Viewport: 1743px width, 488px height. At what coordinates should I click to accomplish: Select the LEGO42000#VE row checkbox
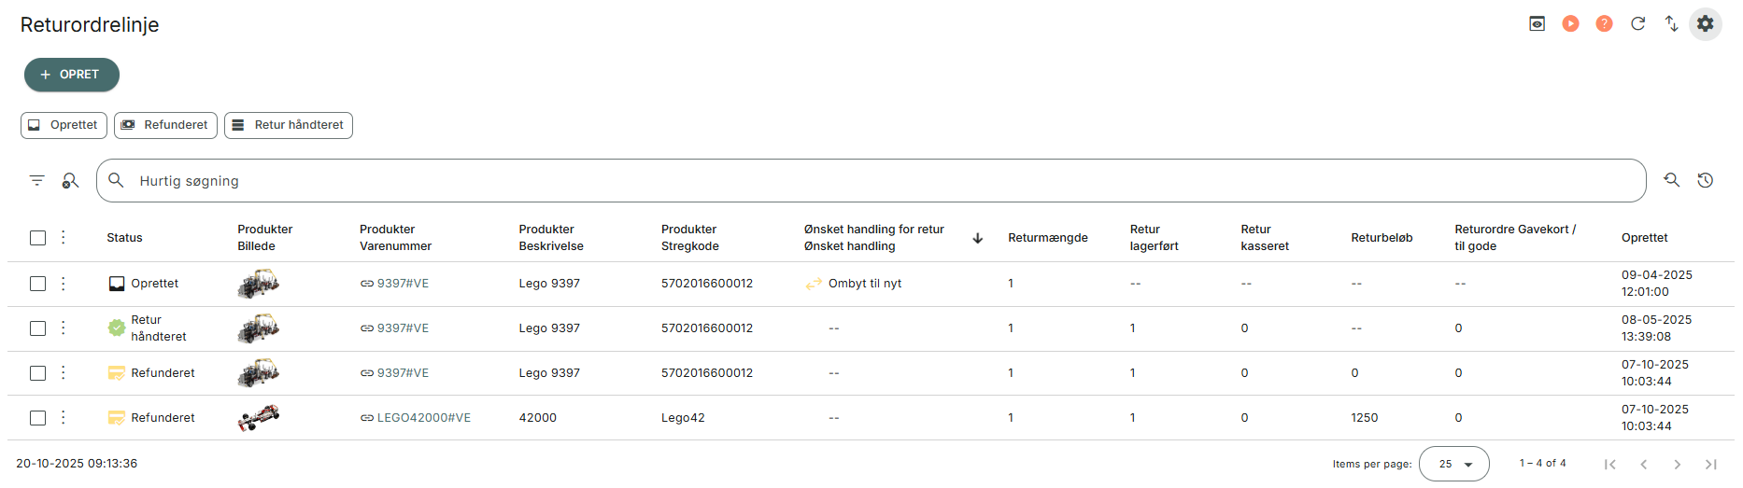37,418
